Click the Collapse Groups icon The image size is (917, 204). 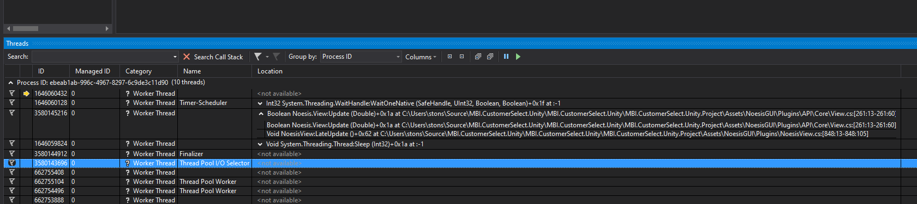(x=462, y=57)
